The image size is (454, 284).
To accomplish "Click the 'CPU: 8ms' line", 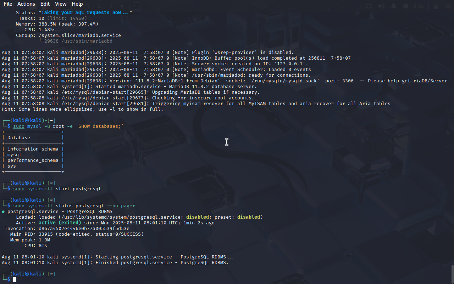I will coord(36,245).
